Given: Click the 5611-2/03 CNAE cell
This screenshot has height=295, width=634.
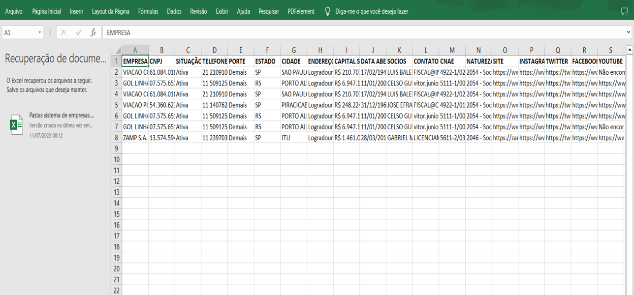Looking at the screenshot, I should point(452,138).
